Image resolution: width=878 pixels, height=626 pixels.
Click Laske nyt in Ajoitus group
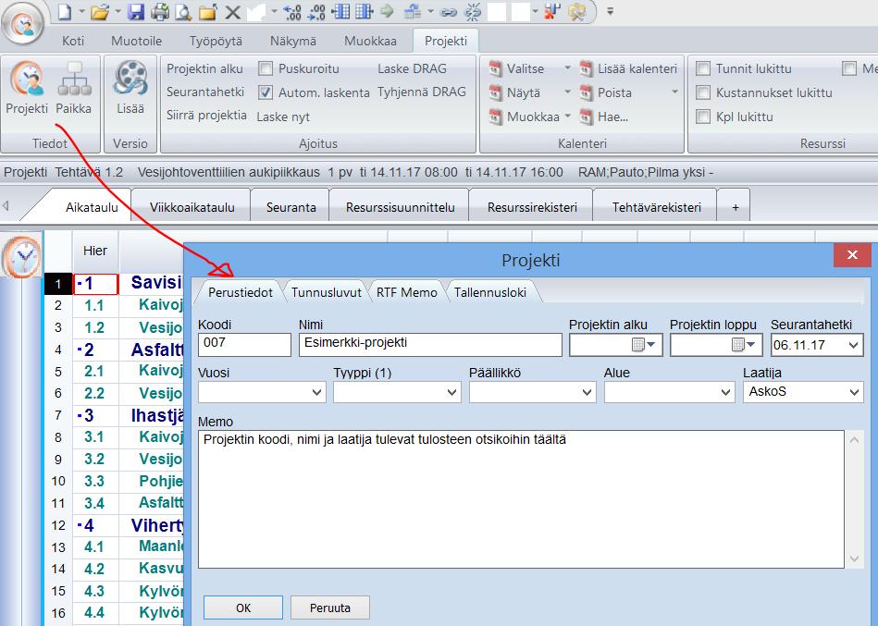pos(283,117)
